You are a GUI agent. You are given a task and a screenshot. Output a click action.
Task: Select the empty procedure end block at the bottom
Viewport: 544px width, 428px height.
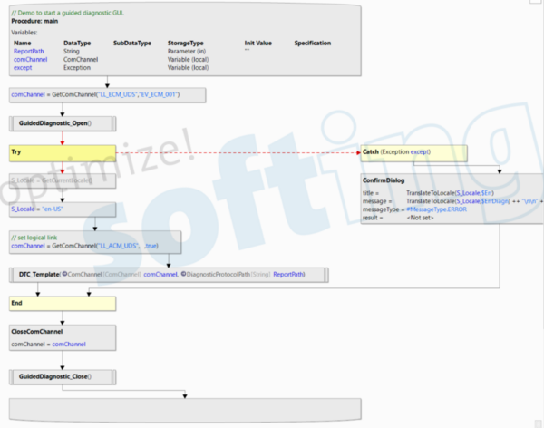(185, 410)
